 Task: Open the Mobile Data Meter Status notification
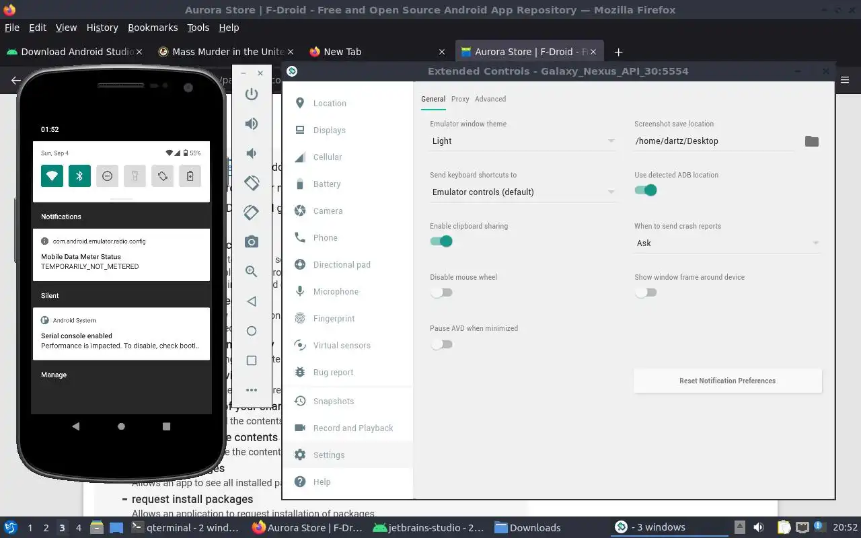[122, 255]
